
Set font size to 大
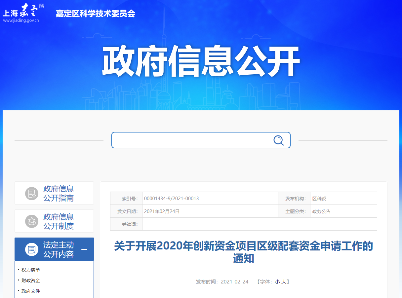(284, 282)
